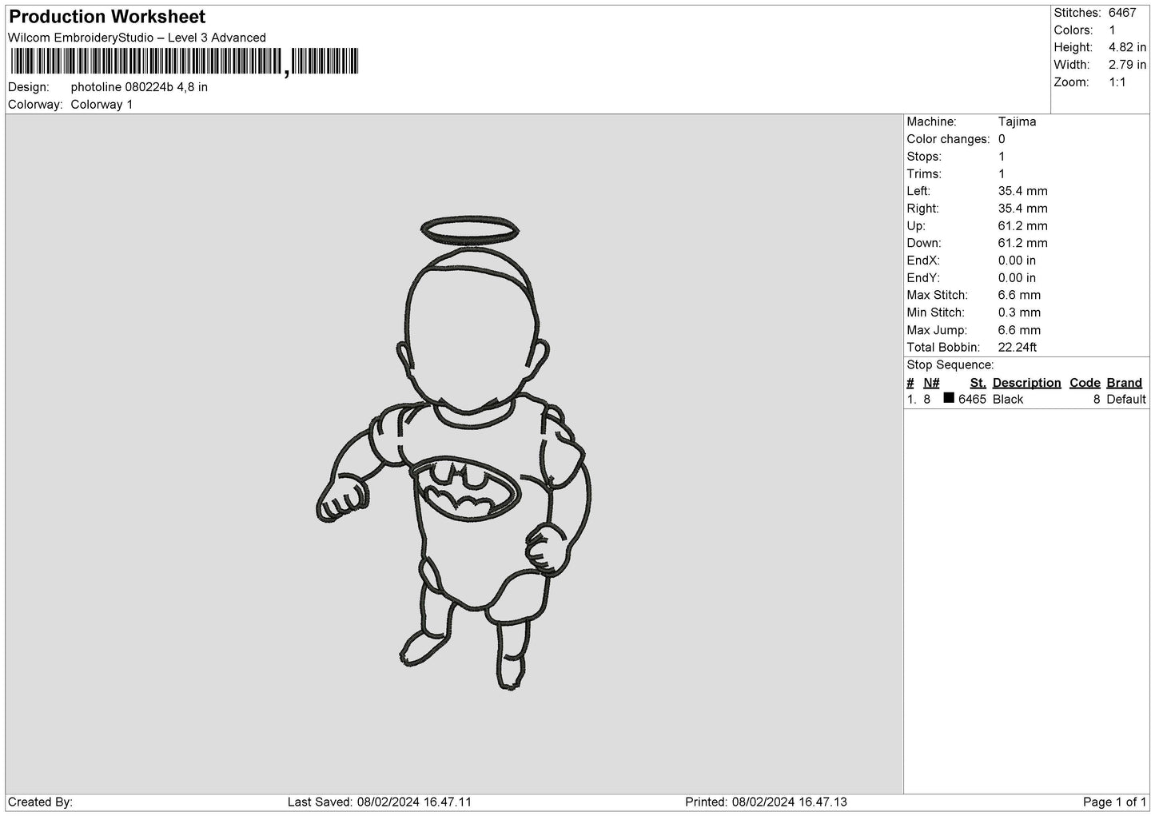Click the Down value 61.2 mm
Viewport: 1155px width, 816px height.
pos(1022,243)
